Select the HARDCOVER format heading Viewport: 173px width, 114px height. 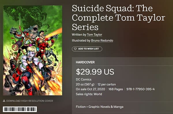point(85,62)
